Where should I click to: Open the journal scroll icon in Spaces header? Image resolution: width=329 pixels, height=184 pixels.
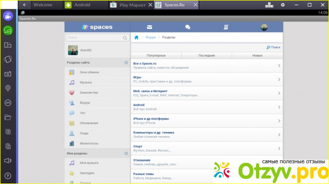[226, 27]
